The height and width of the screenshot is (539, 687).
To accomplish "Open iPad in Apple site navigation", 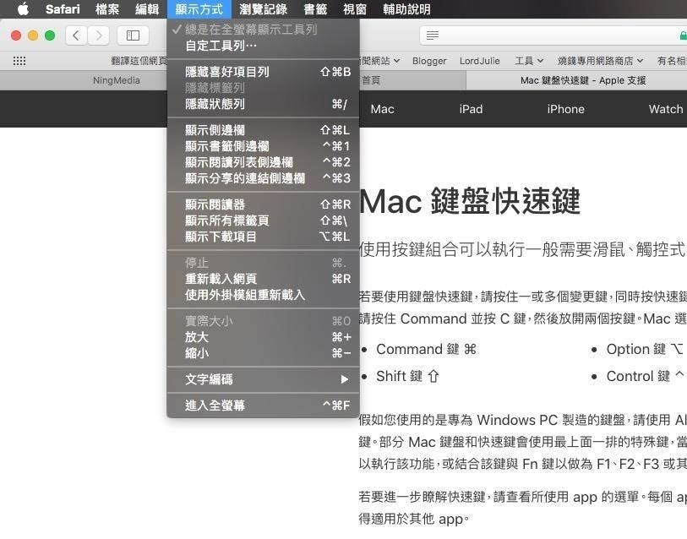I will (x=471, y=109).
